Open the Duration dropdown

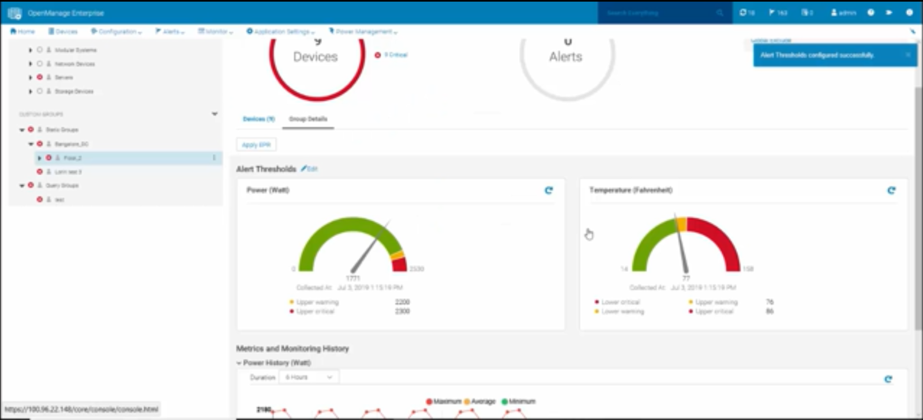(309, 377)
